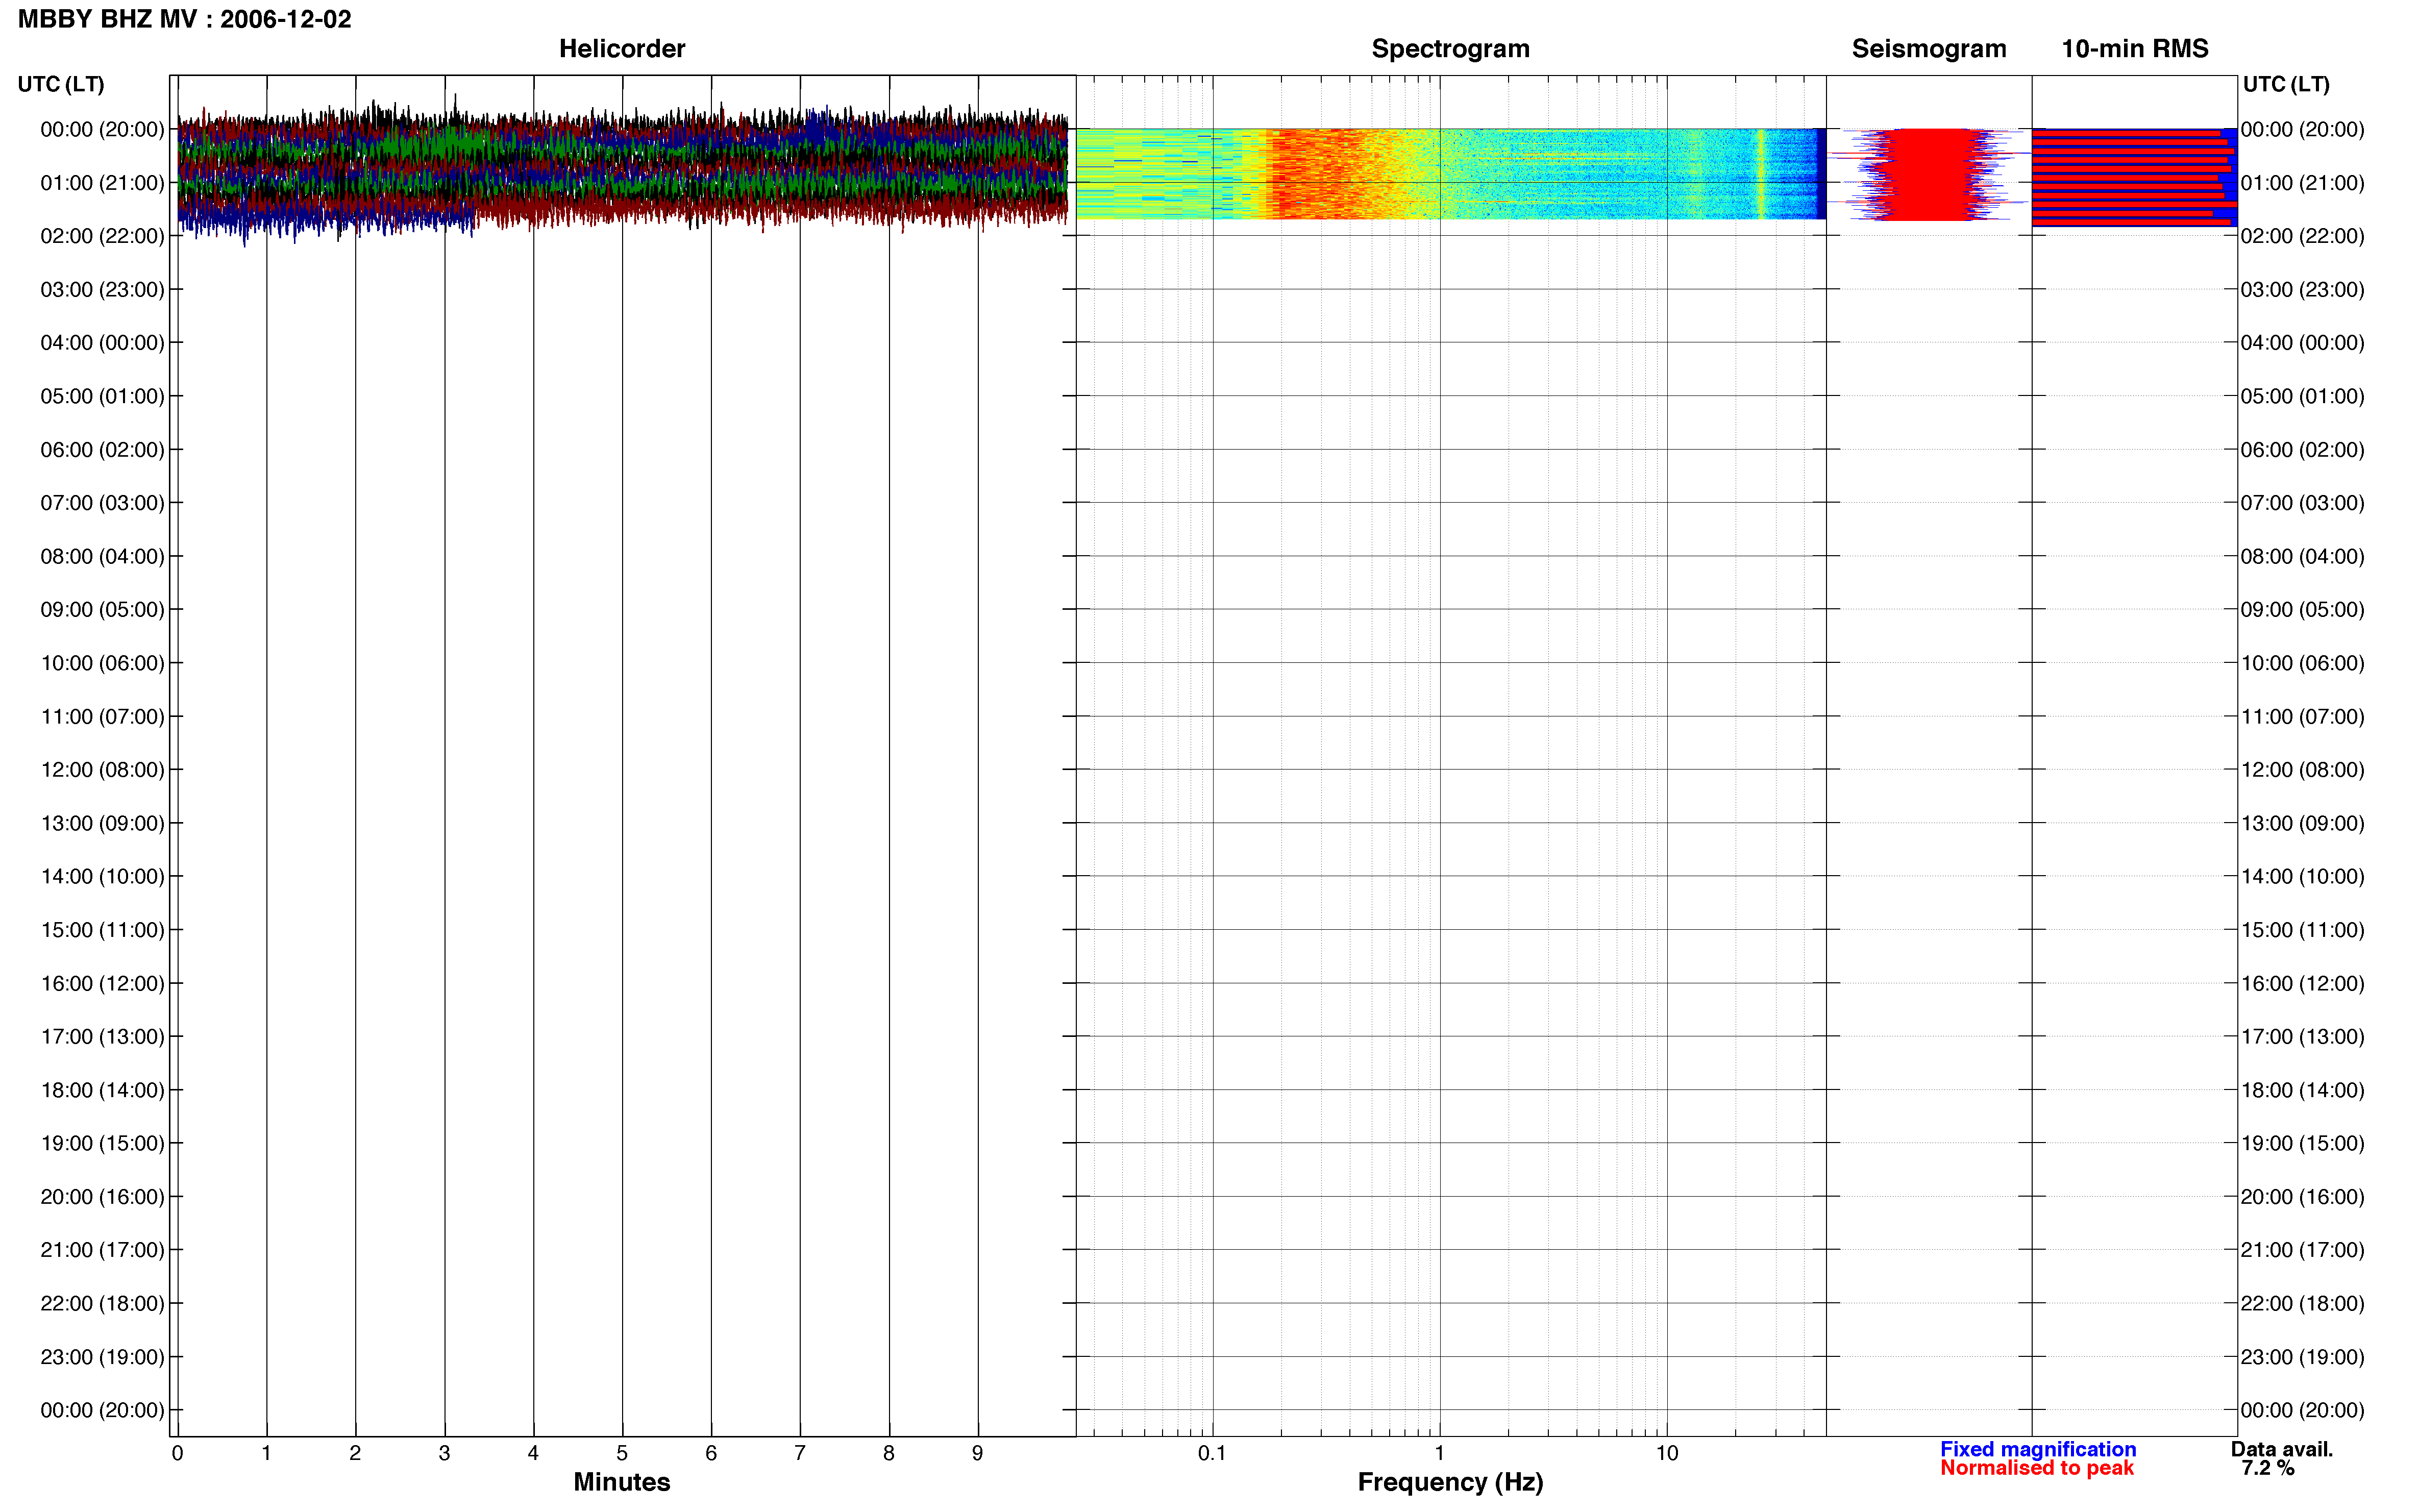Click the 10-min RMS red bars
The image size is (2419, 1512).
[2134, 177]
